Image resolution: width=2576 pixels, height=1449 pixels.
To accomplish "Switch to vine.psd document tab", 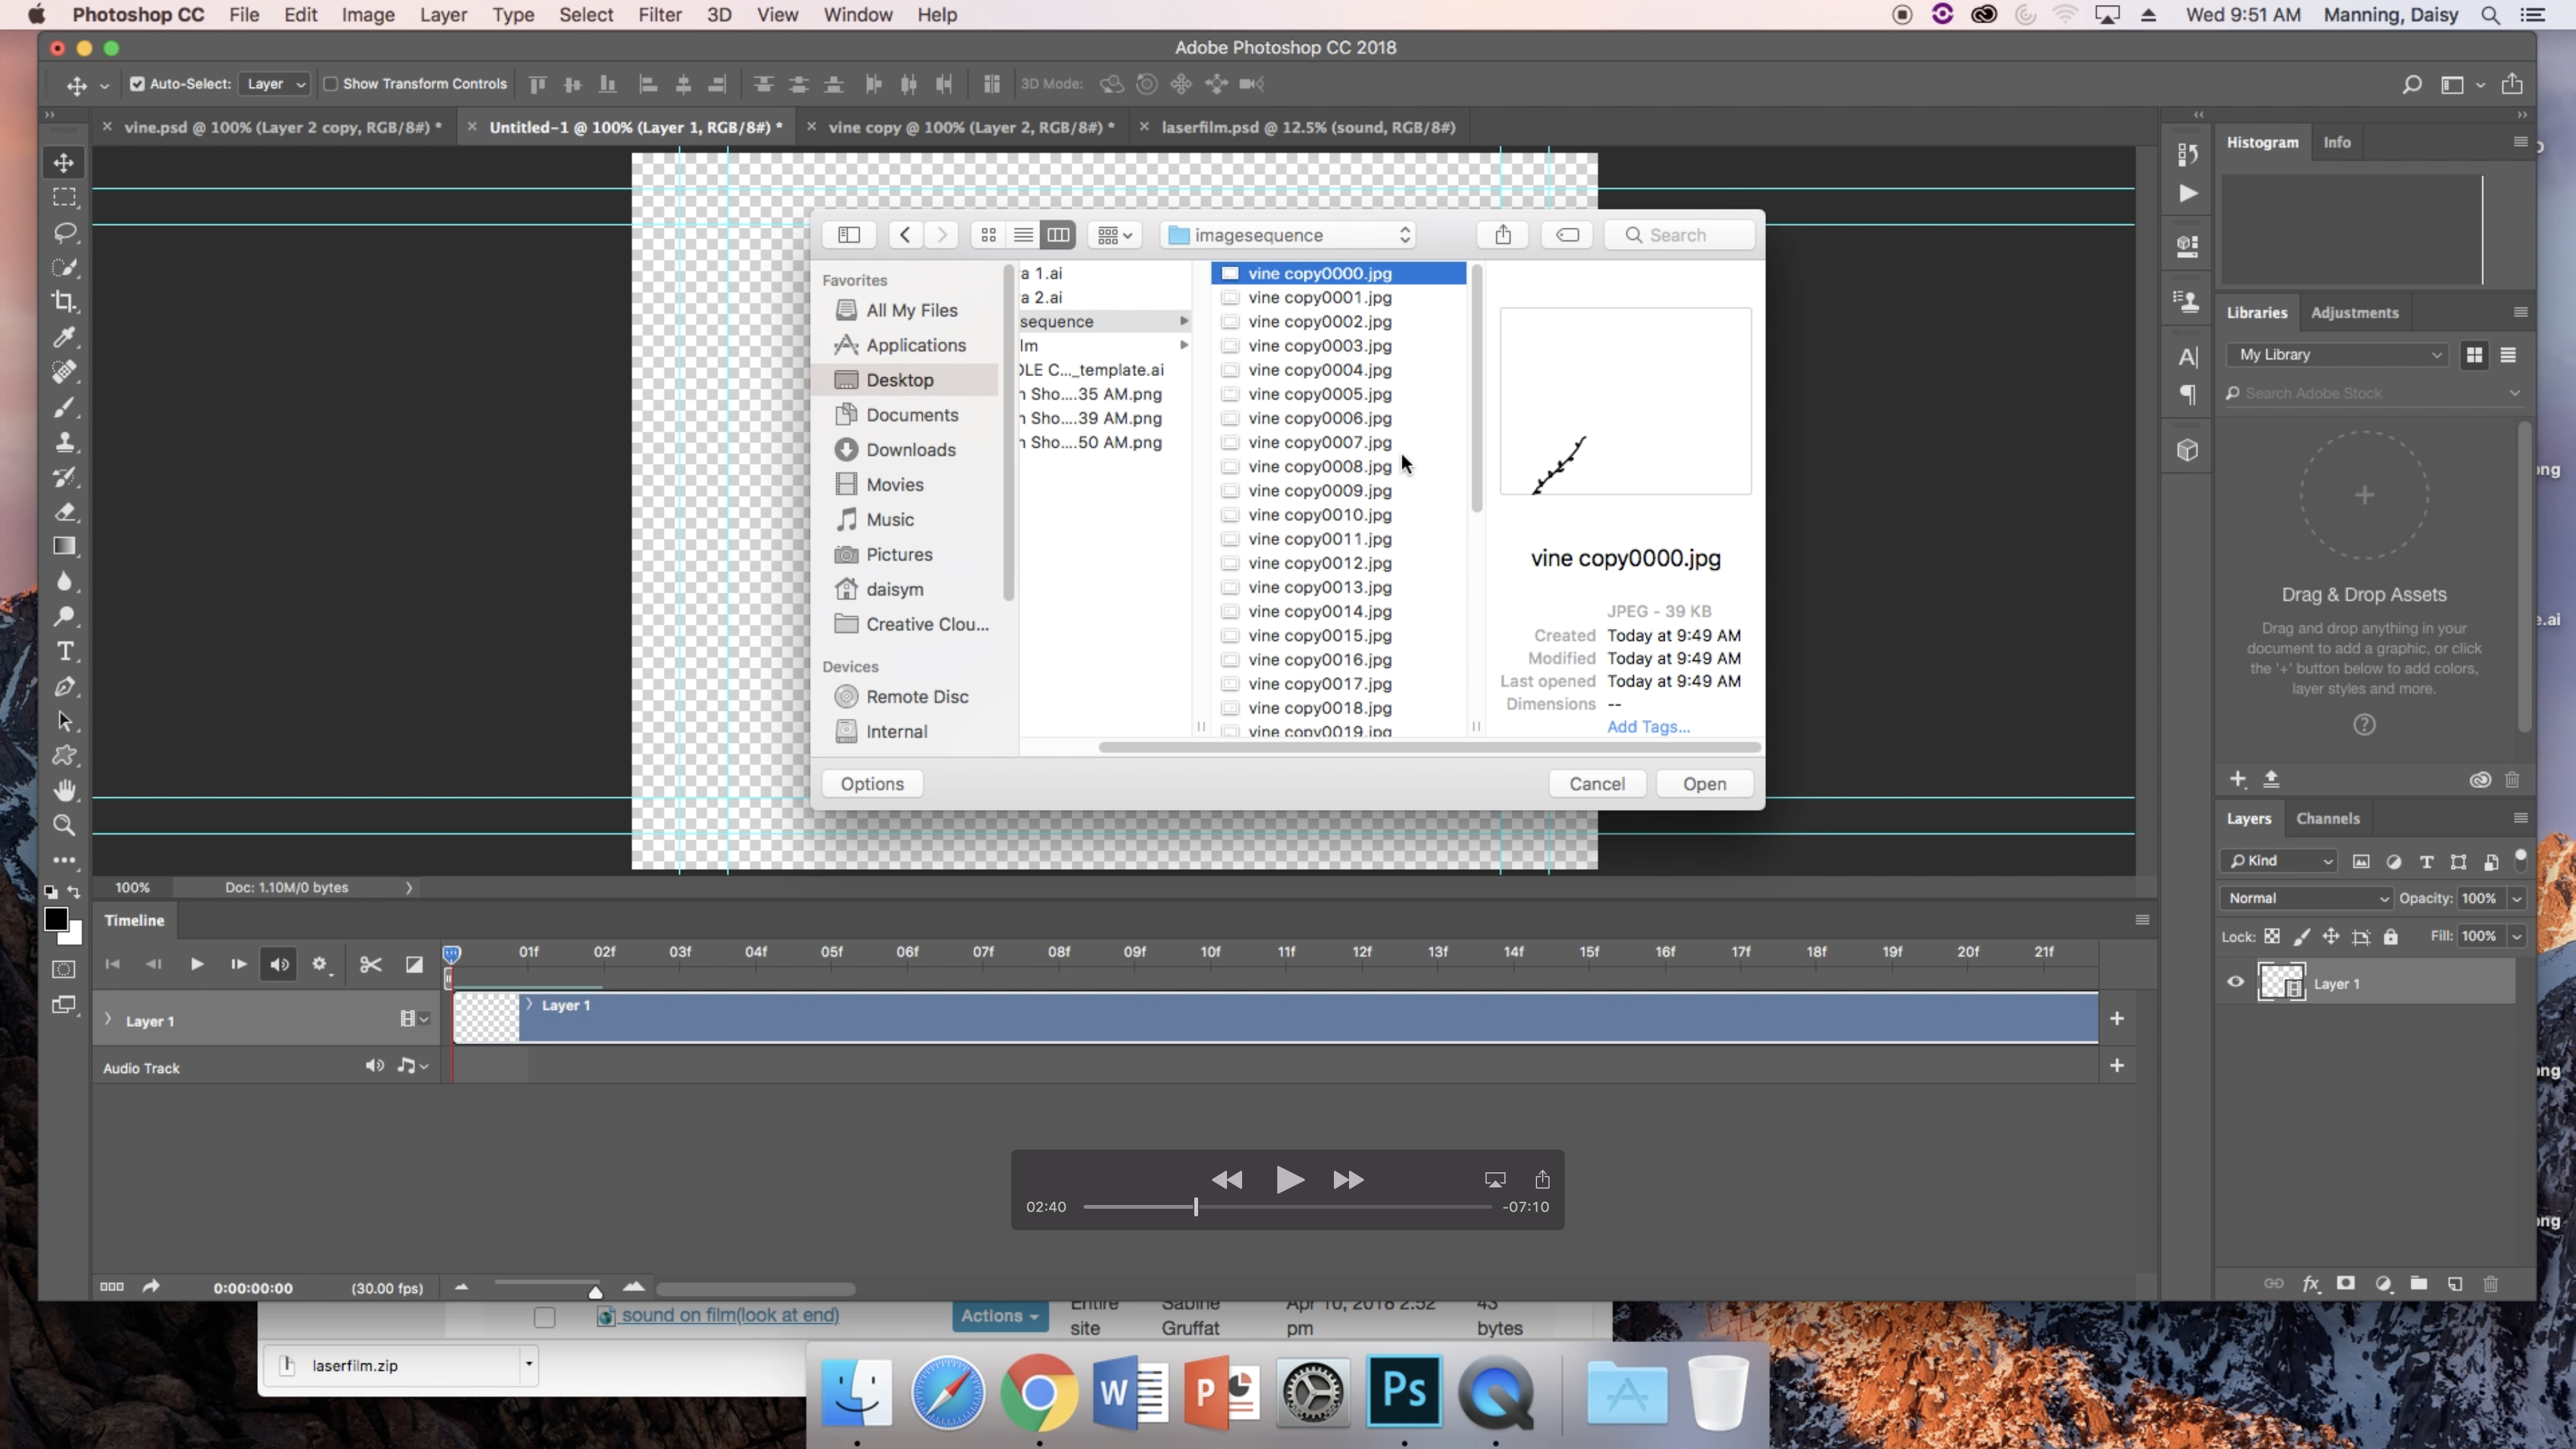I will click(x=282, y=128).
